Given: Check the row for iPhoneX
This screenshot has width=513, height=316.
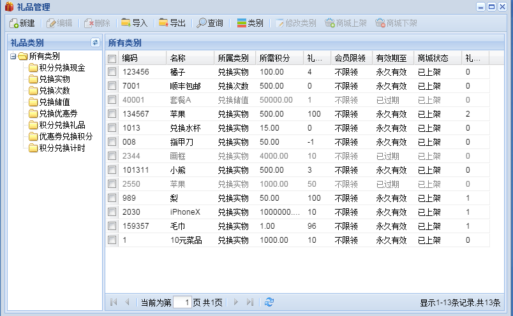Looking at the screenshot, I should 112,212.
